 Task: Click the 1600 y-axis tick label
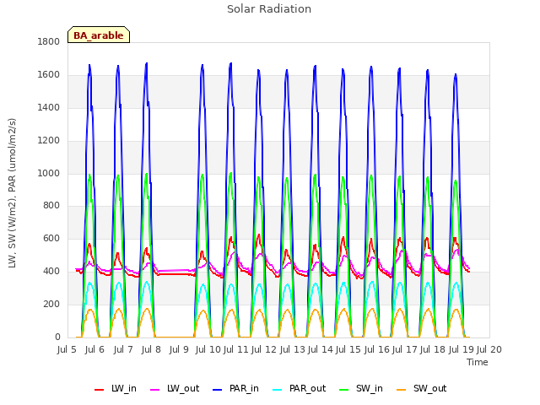coord(49,74)
